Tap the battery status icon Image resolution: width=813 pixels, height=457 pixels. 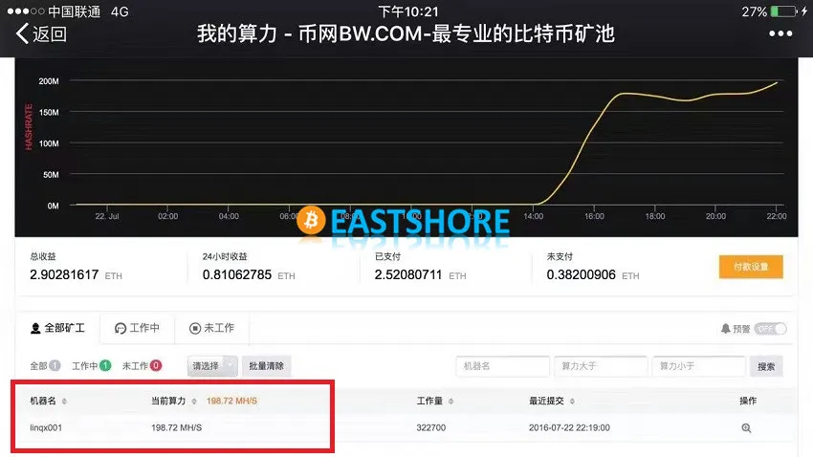[x=783, y=11]
